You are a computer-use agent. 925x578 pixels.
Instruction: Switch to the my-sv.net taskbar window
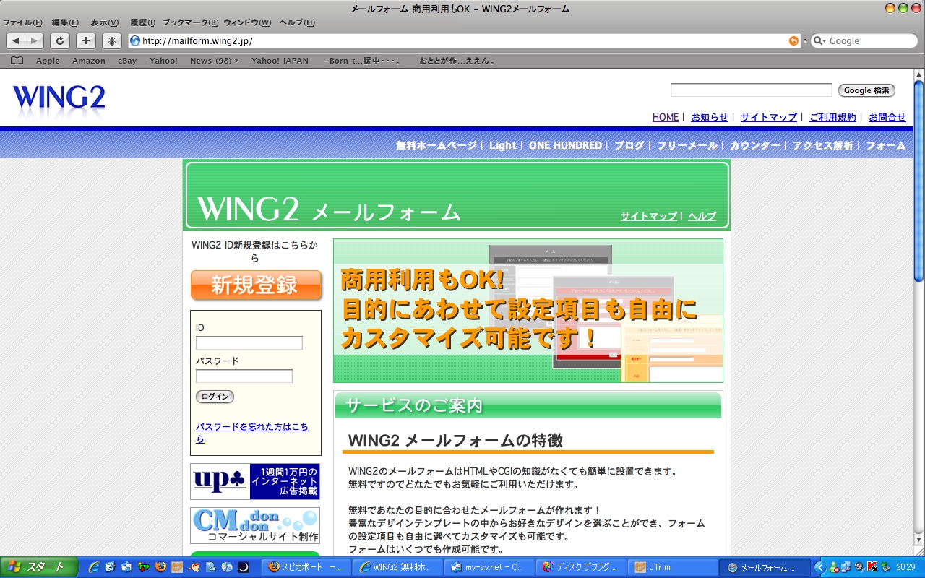coord(489,567)
